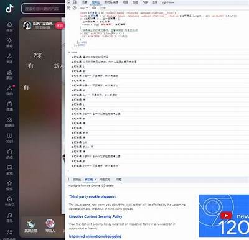Screen dimensions: 249x240
Task: Switch to the Application tab in DevTools
Action: point(154,2)
